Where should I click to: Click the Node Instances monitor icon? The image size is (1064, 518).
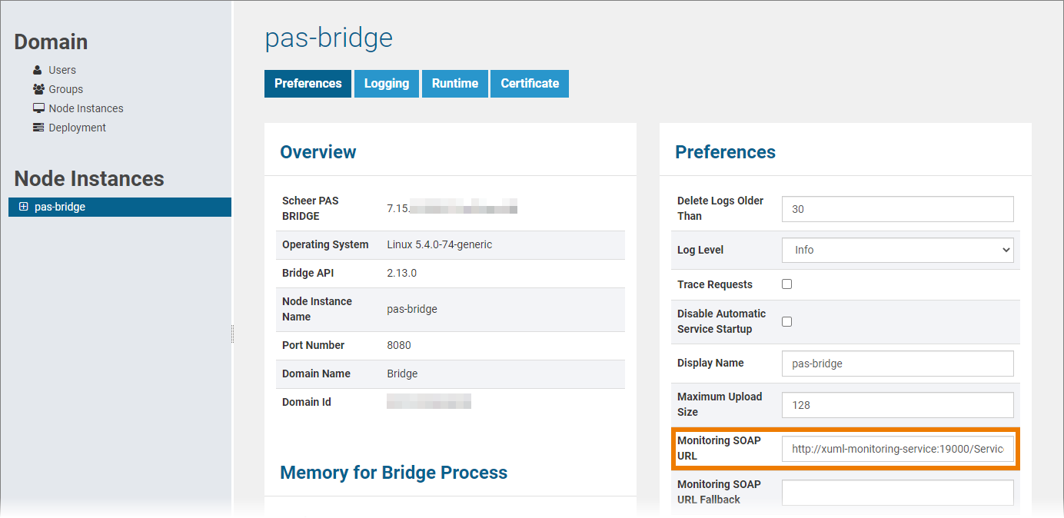tap(38, 108)
